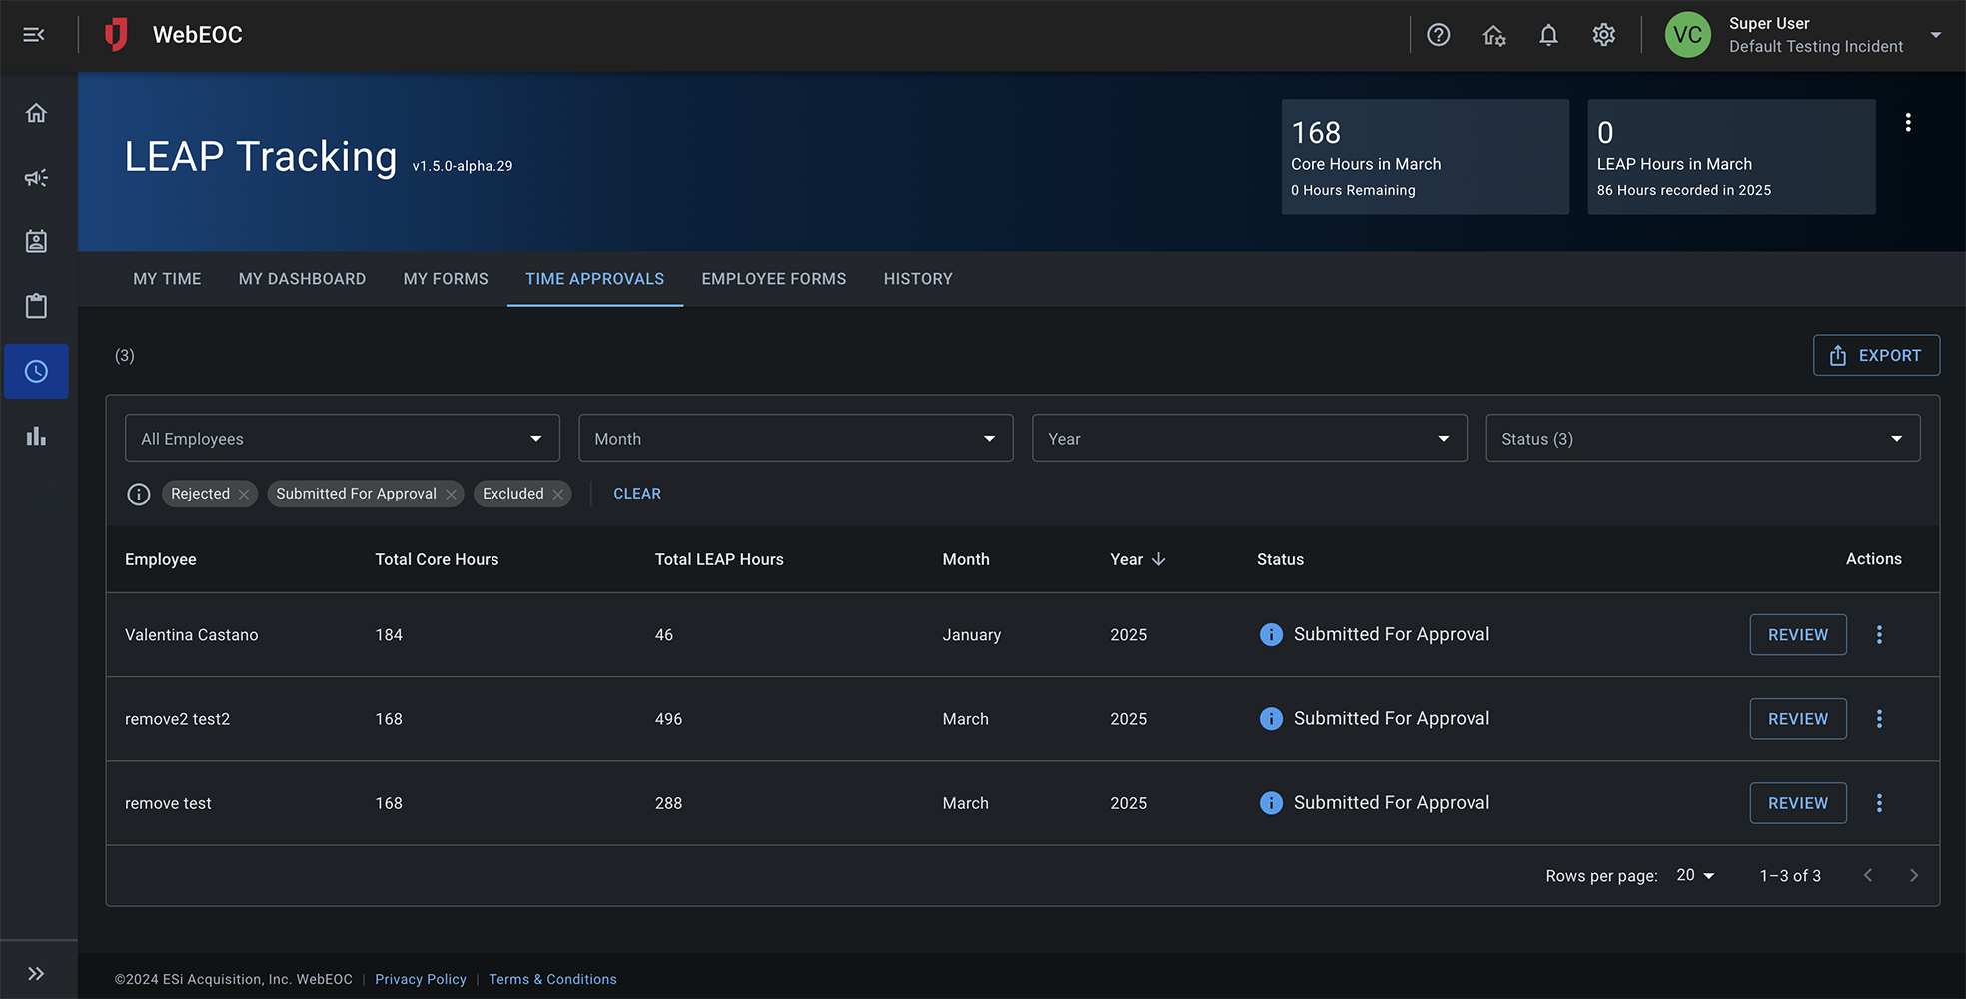Switch to the EMPLOYEE FORMS tab

click(774, 279)
